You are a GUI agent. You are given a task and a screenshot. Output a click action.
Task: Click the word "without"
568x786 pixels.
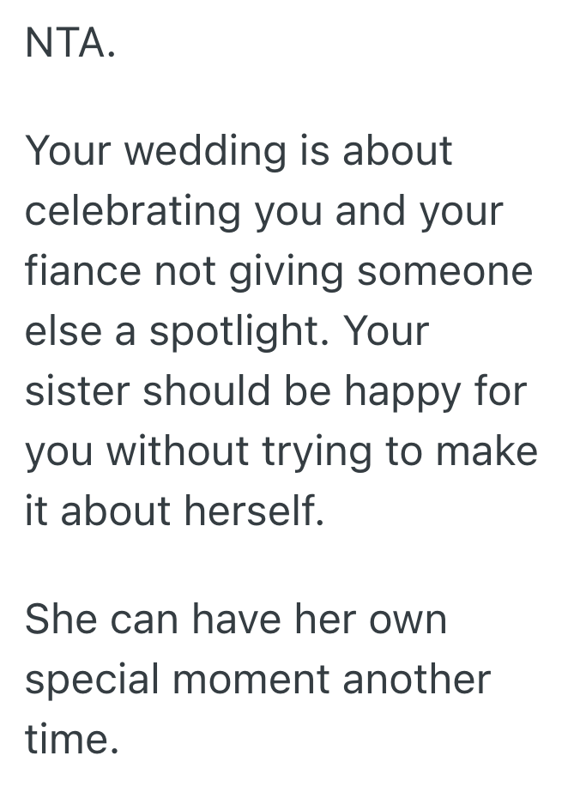tap(172, 451)
